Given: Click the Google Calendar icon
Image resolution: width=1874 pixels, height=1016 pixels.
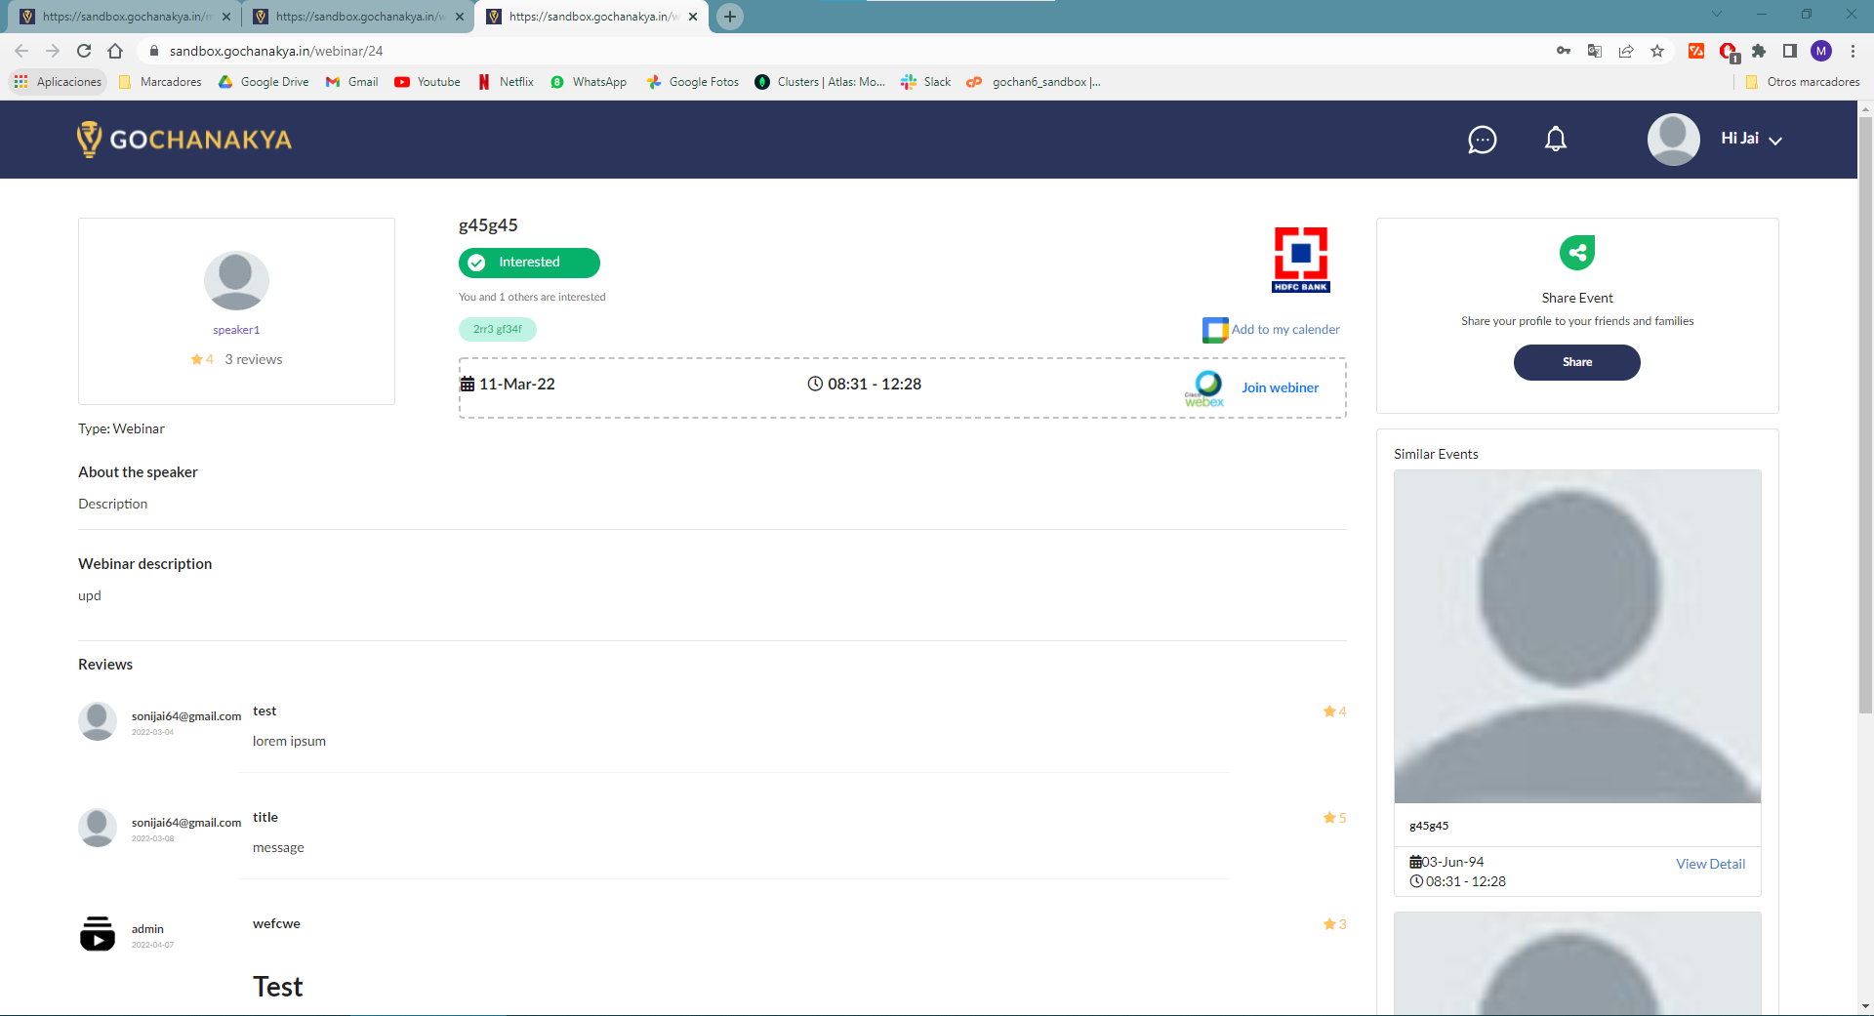Looking at the screenshot, I should [x=1215, y=330].
